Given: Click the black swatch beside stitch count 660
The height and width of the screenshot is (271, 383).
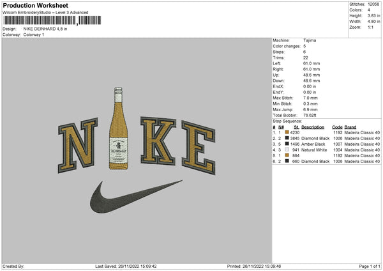Looking at the screenshot, I should pos(287,161).
